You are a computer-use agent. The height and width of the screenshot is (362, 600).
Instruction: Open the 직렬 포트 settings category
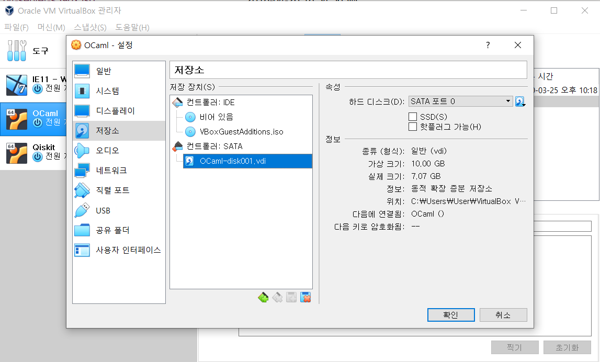(119, 190)
